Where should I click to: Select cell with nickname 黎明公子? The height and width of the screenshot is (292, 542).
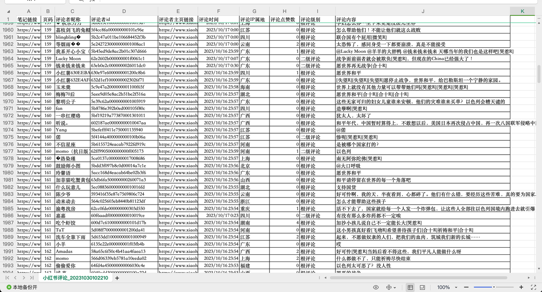click(x=72, y=101)
